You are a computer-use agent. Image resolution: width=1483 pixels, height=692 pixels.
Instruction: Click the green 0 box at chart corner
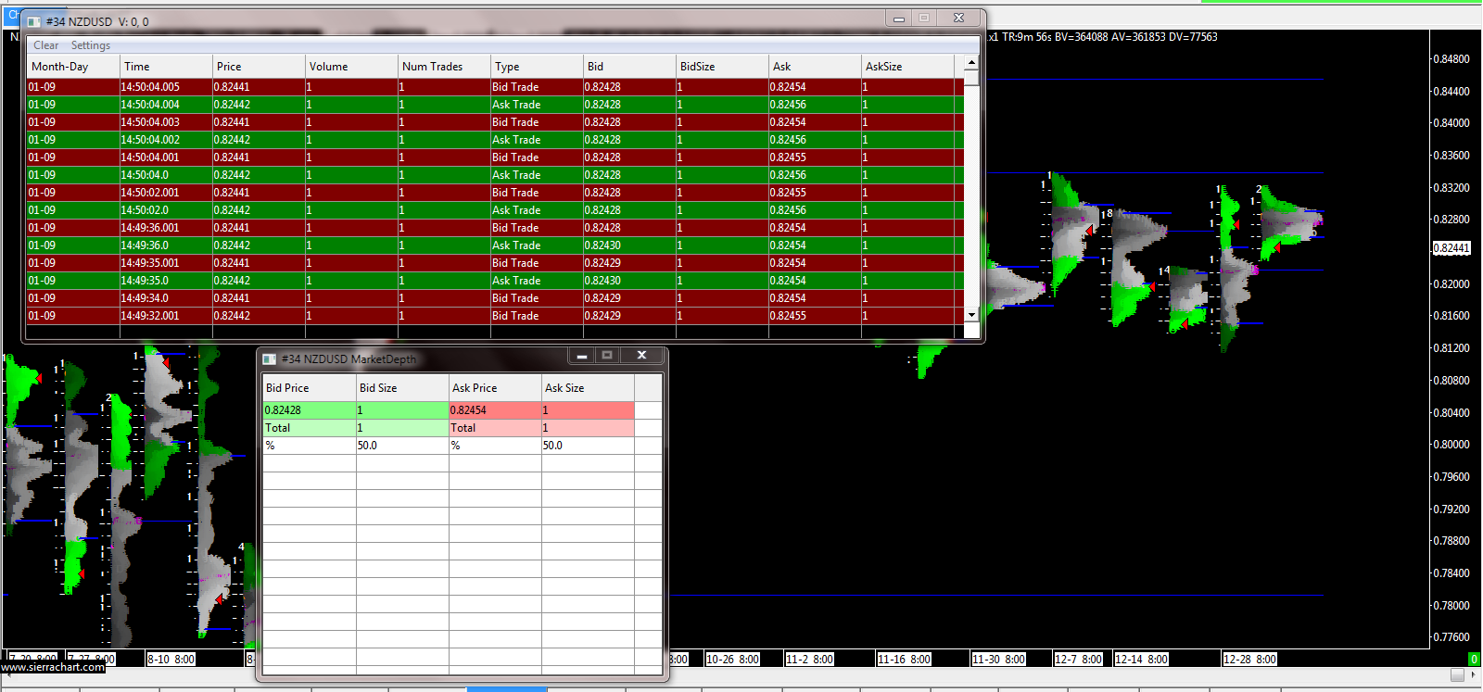pyautogui.click(x=1474, y=660)
